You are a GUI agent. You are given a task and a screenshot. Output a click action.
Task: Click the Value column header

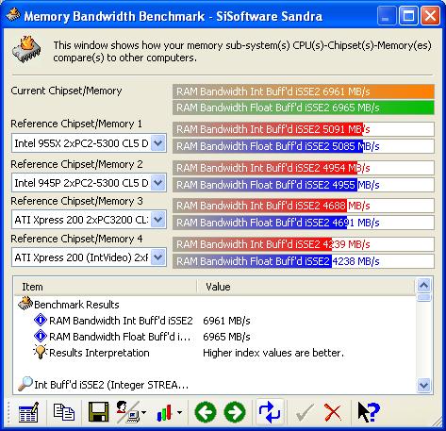(x=306, y=287)
